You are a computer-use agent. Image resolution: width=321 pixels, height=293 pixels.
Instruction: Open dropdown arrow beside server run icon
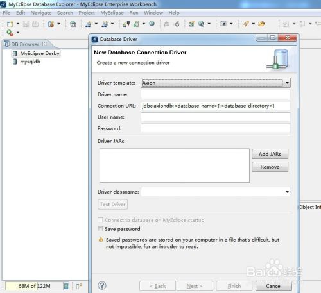pyautogui.click(x=144, y=24)
